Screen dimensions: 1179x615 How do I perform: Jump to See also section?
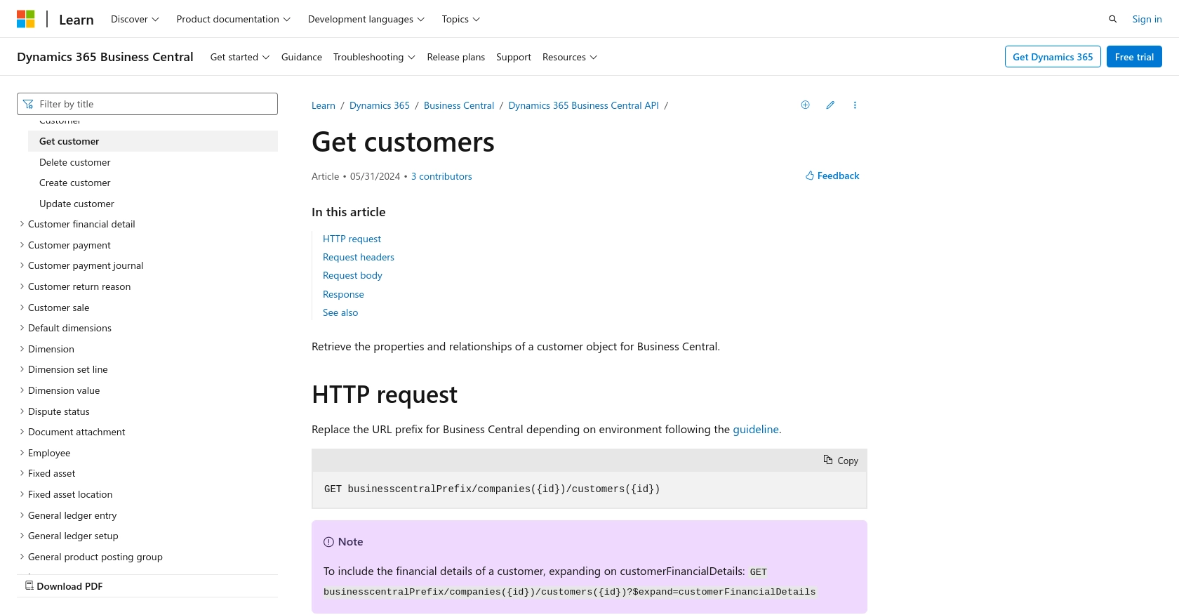pos(340,312)
